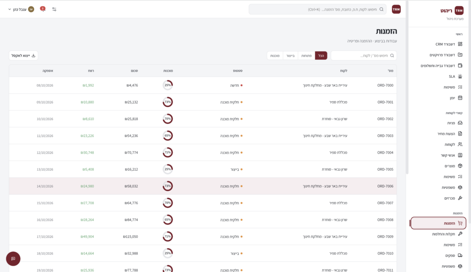Screen dimensions: 471x272
Task: Click the אספקה column header
Action: (48, 71)
